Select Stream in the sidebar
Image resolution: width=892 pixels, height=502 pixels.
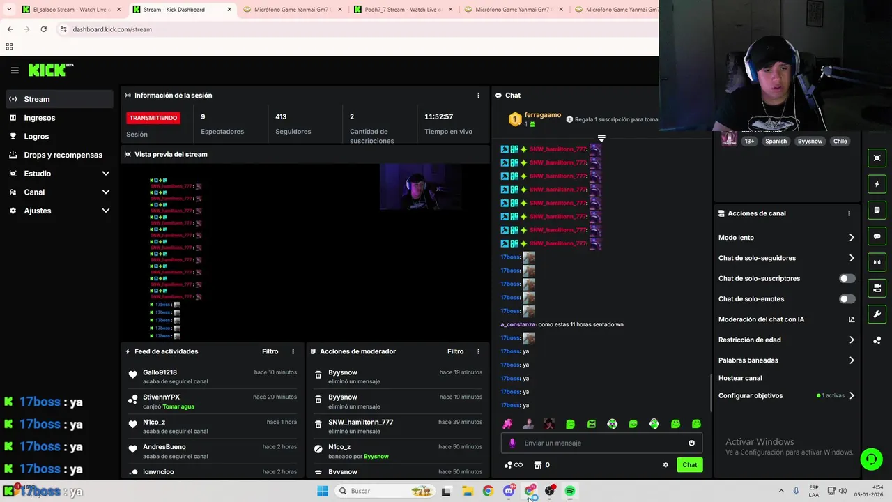[x=59, y=99]
